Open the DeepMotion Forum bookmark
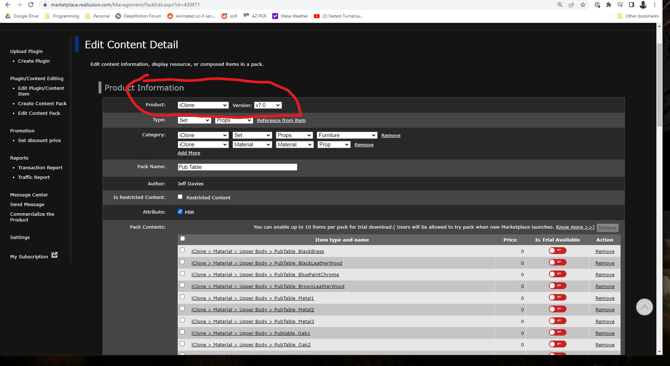This screenshot has height=366, width=670. coord(138,16)
